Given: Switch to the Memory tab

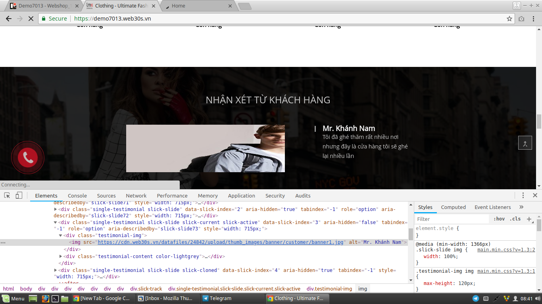Looking at the screenshot, I should (208, 196).
